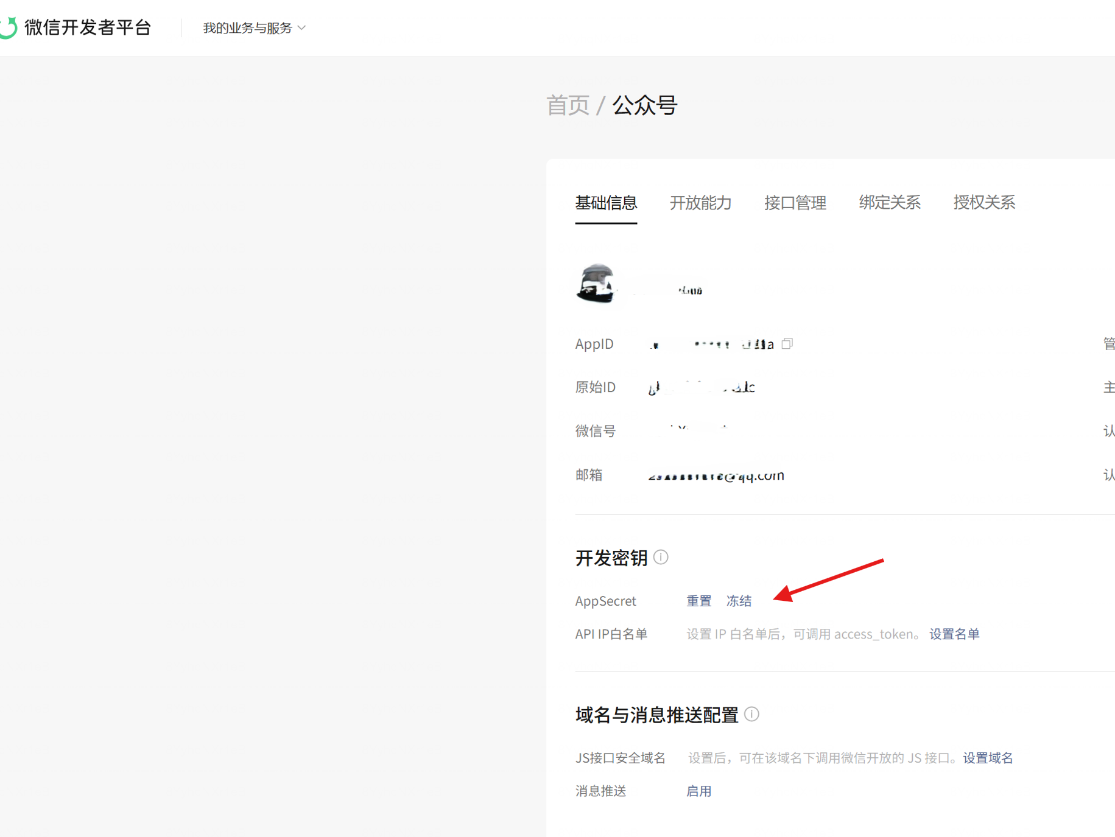Image resolution: width=1115 pixels, height=837 pixels.
Task: Go to the 绑定关系 tab
Action: [x=890, y=203]
